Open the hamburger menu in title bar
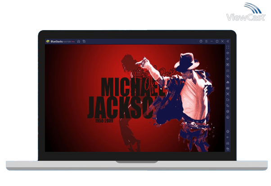The width and height of the screenshot is (271, 186). 206,41
